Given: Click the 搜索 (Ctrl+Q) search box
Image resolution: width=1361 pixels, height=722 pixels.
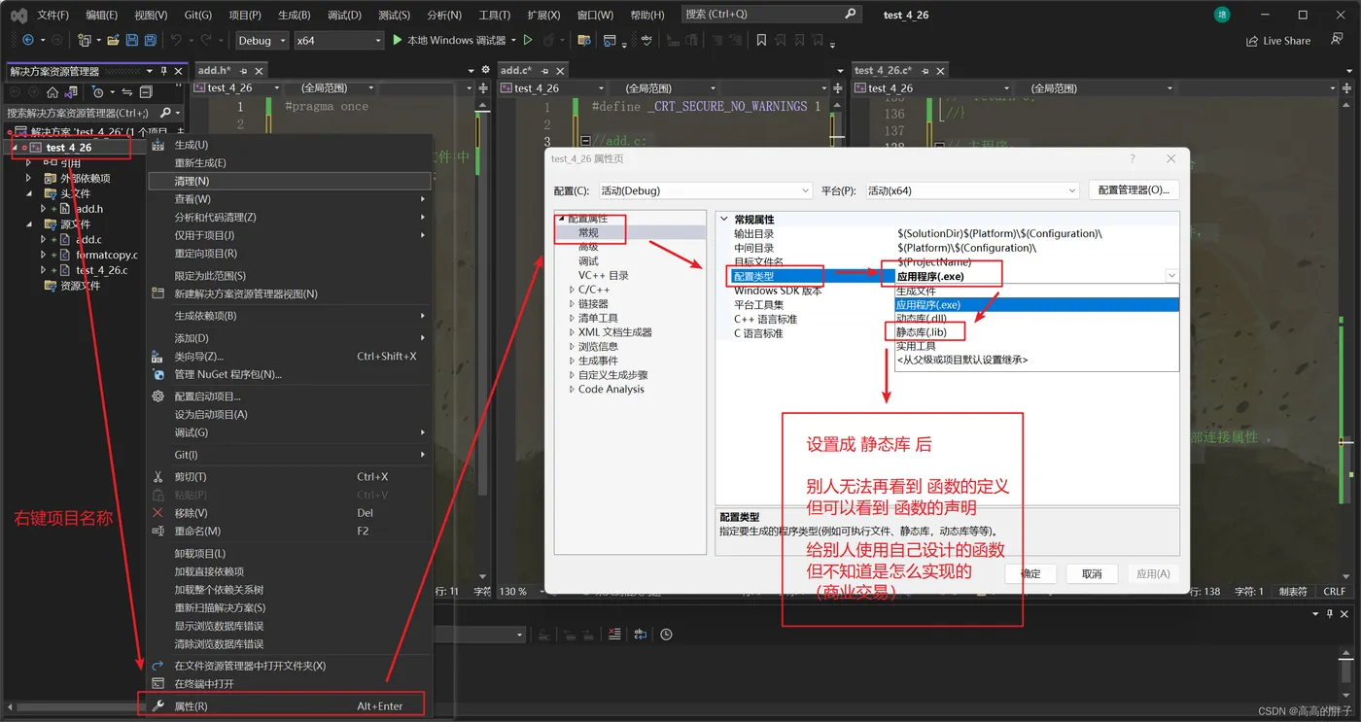Looking at the screenshot, I should pyautogui.click(x=772, y=15).
